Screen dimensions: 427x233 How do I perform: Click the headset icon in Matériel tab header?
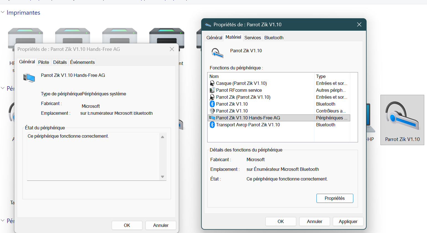pyautogui.click(x=217, y=53)
